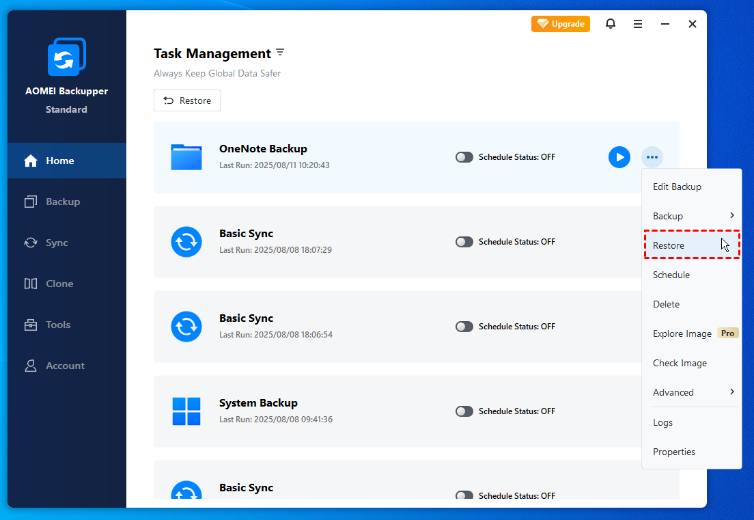This screenshot has height=520, width=754.
Task: Click the Task Management filter icon
Action: (280, 53)
